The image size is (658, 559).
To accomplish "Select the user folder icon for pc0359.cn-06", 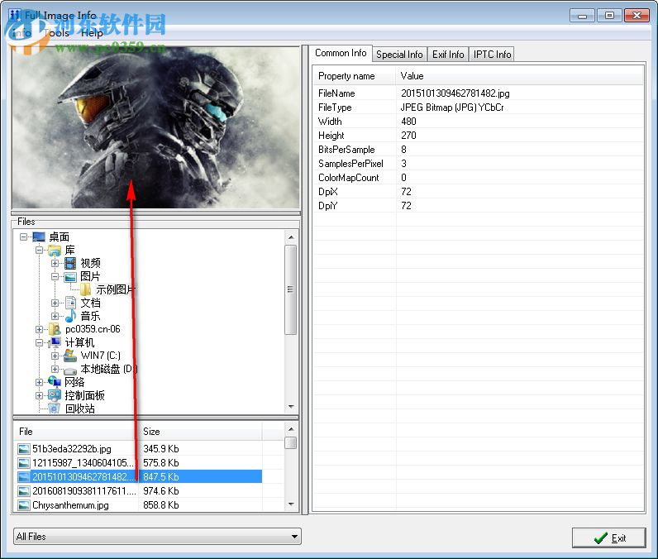I will (55, 329).
